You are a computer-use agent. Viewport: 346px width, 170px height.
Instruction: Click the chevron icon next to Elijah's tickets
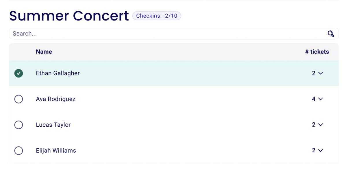pos(321,150)
